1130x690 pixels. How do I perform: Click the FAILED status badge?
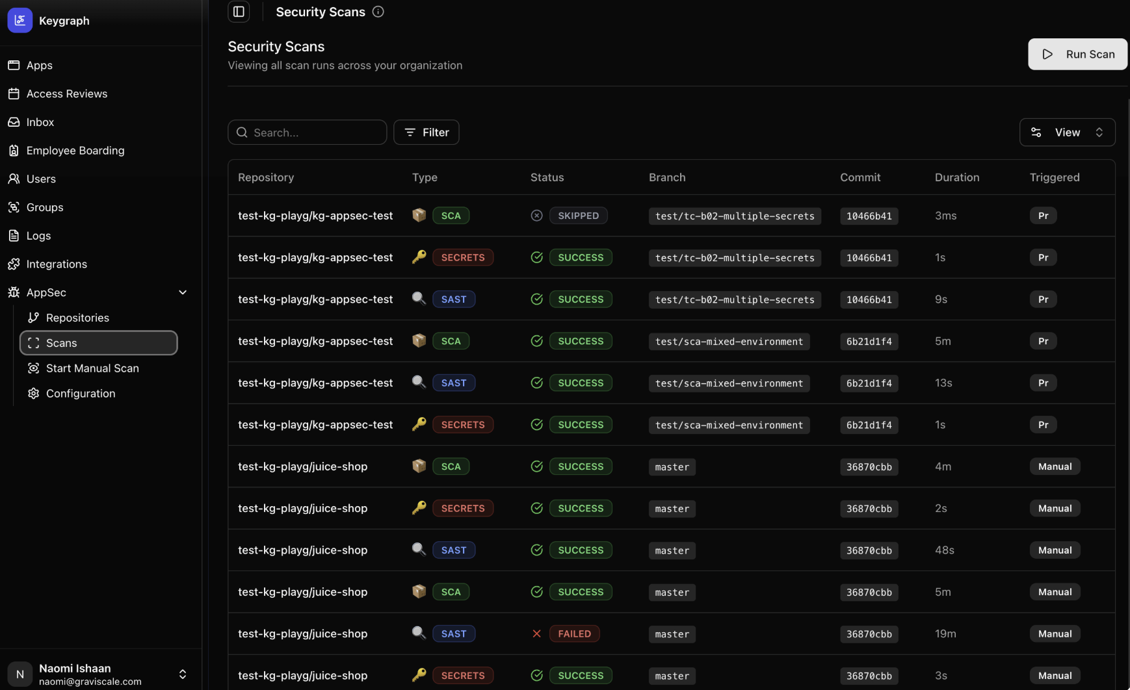575,634
